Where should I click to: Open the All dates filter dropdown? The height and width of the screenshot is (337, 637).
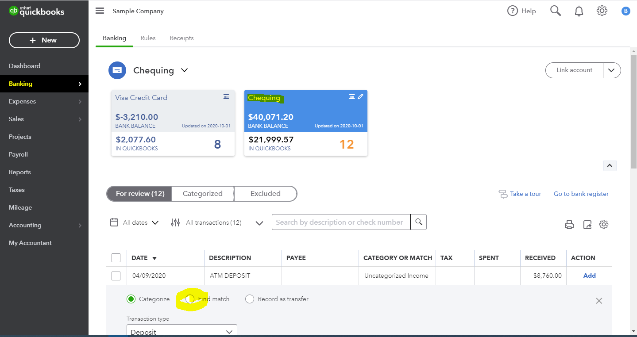click(x=134, y=222)
